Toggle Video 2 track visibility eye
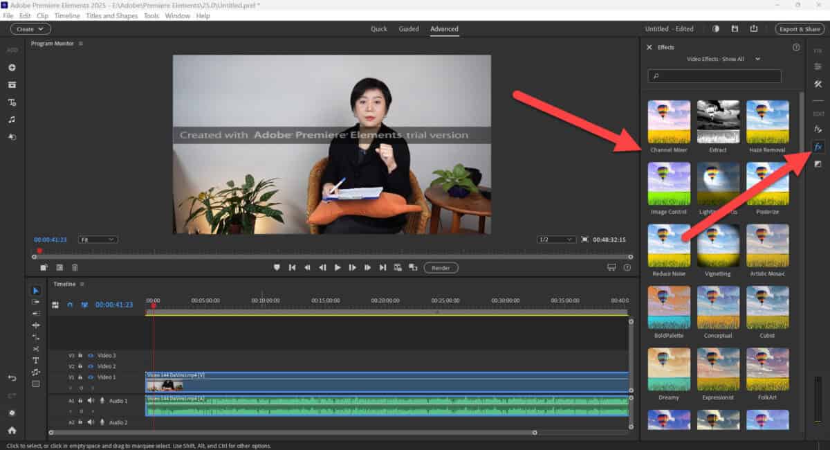The image size is (830, 450). pos(90,366)
